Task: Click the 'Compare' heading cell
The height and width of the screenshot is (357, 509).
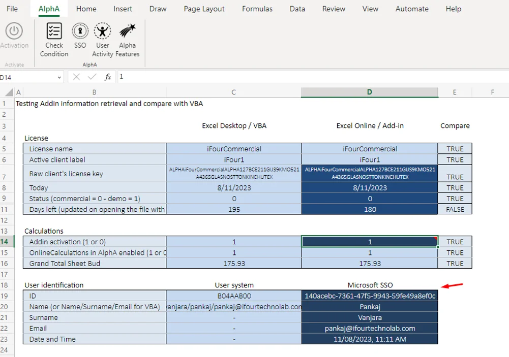Action: click(455, 126)
